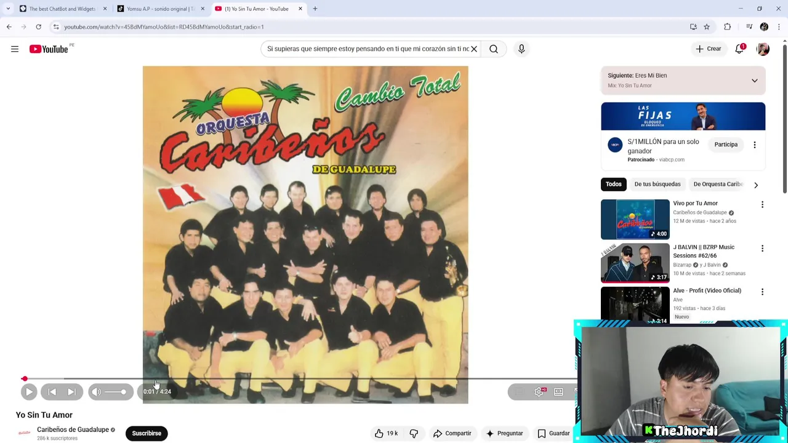Save the video with Guardar
The height and width of the screenshot is (443, 788).
tap(554, 433)
